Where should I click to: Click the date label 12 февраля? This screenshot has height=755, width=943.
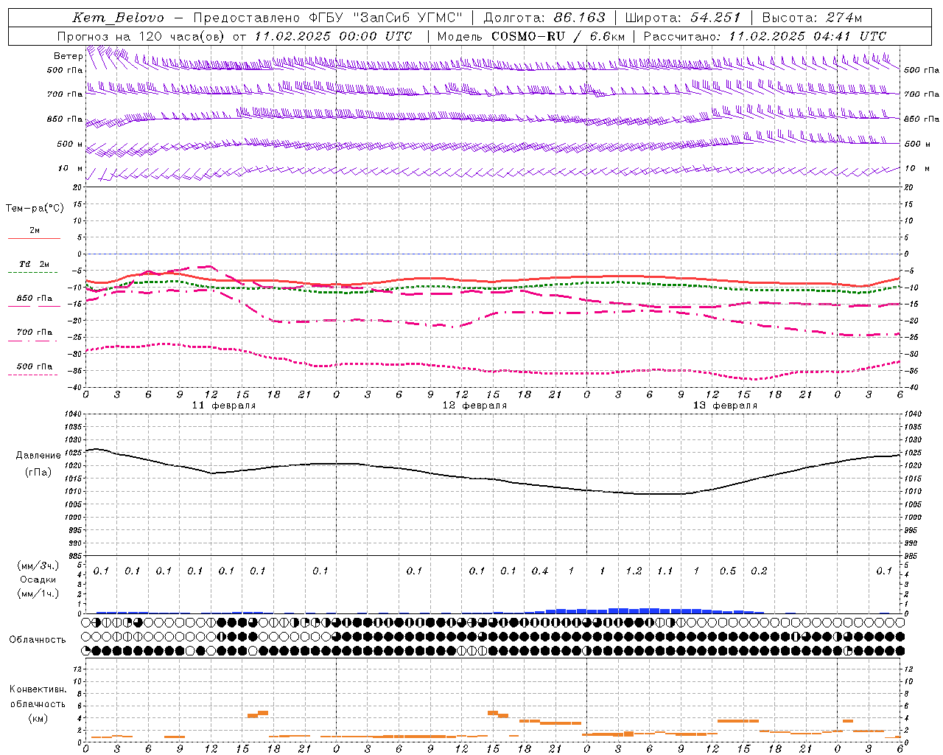click(474, 406)
